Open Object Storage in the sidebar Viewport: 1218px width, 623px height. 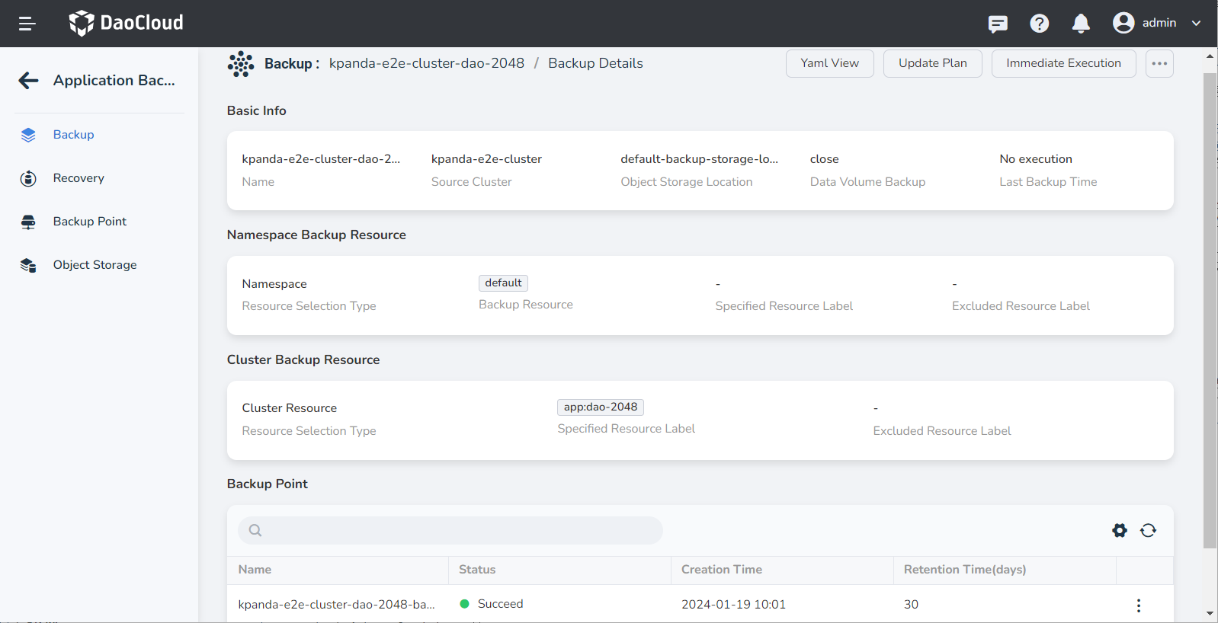(95, 265)
